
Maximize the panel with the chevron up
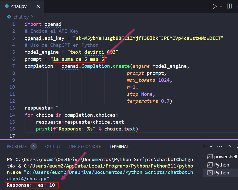tap(229, 146)
